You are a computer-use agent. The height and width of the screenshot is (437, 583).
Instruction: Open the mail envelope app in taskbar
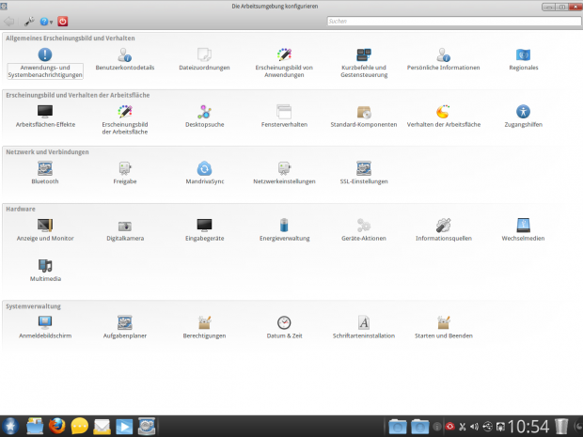pos(102,427)
